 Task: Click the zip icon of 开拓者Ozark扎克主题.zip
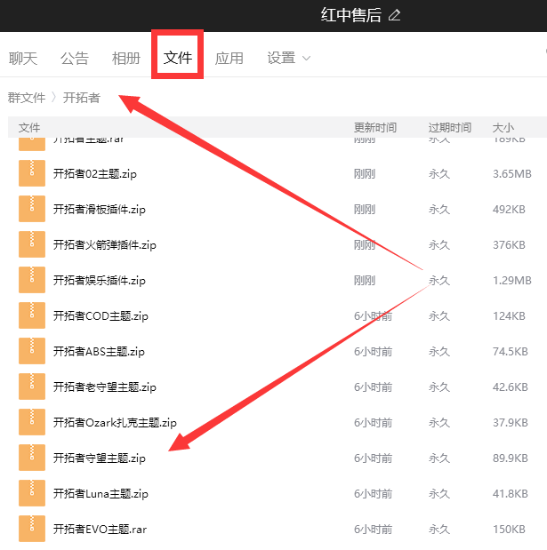pos(32,422)
